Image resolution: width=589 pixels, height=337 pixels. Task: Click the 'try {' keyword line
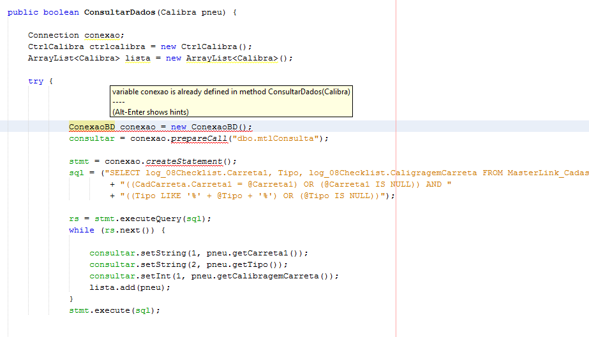point(41,82)
